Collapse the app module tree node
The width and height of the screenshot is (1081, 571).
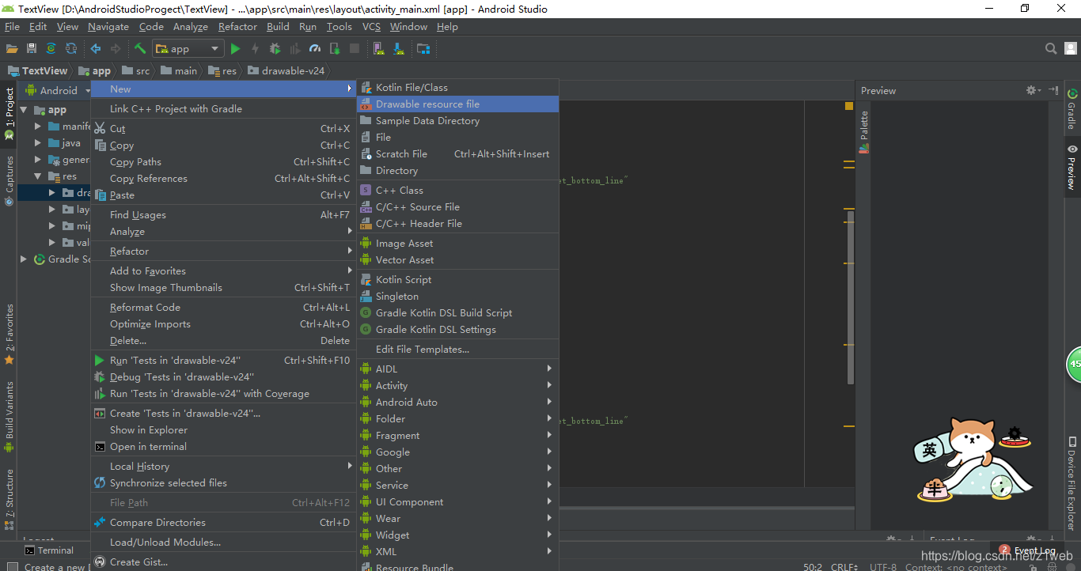[24, 110]
